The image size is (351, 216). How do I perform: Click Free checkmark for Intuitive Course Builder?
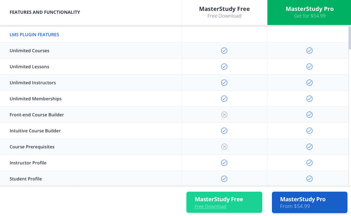tap(224, 131)
